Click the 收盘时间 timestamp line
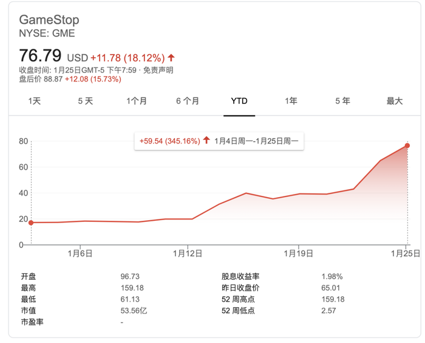The height and width of the screenshot is (343, 425). (78, 70)
